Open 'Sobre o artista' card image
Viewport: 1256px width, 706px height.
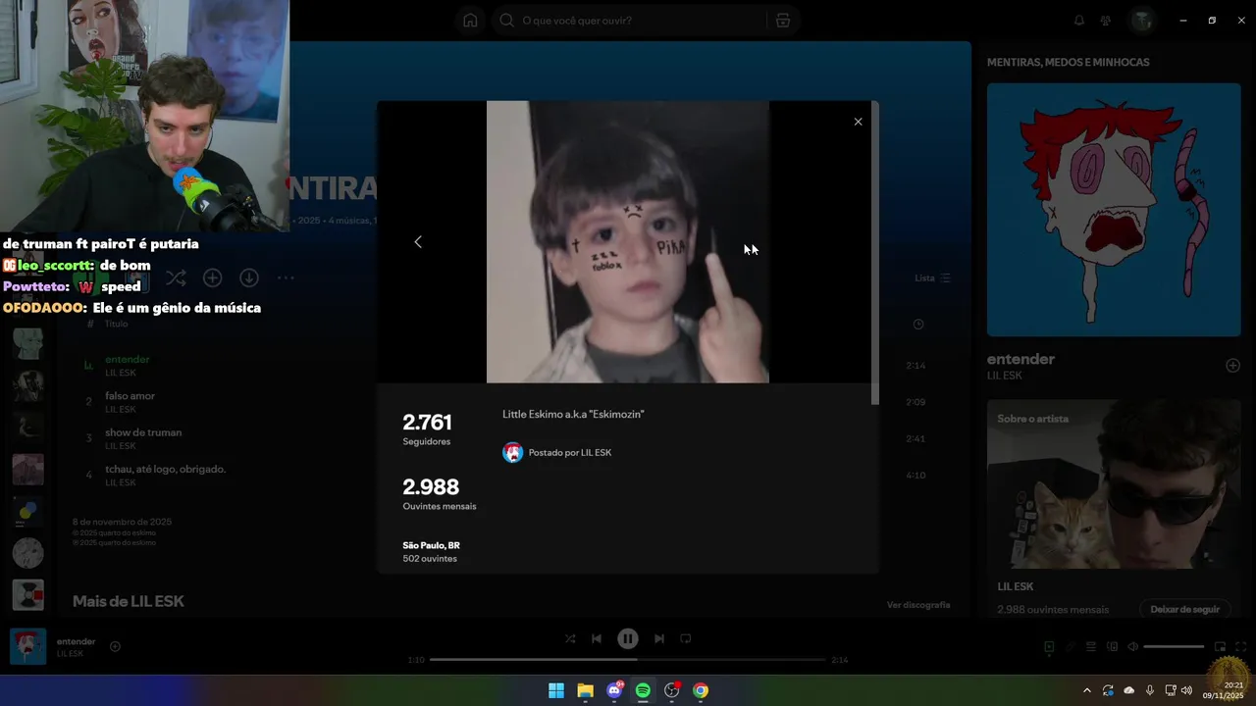coord(1114,484)
